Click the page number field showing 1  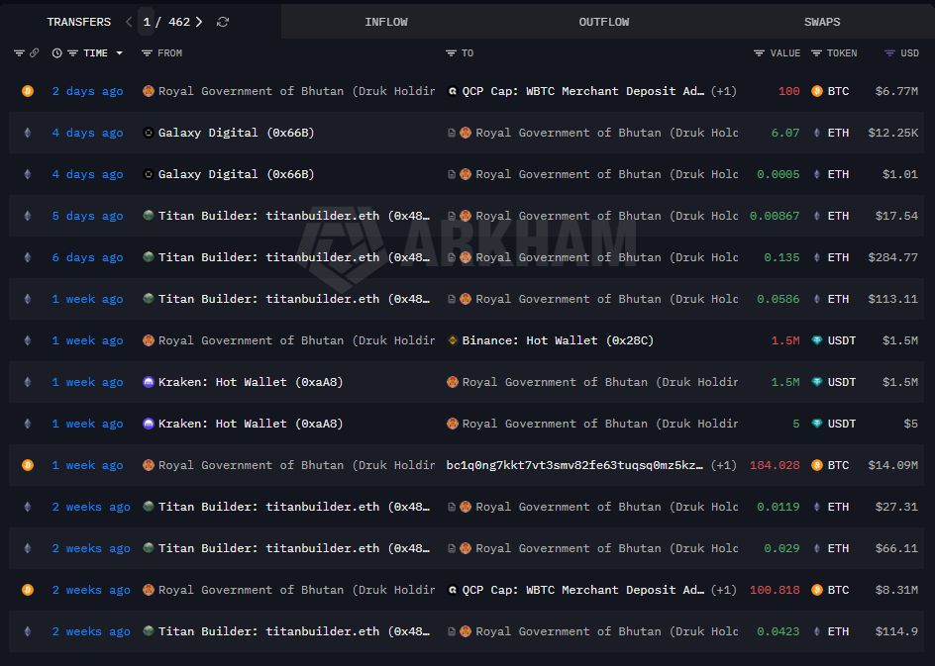147,22
